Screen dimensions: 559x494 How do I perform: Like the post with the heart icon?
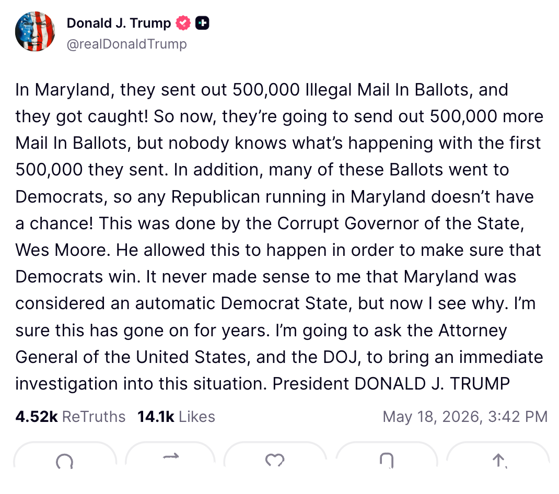pyautogui.click(x=275, y=460)
